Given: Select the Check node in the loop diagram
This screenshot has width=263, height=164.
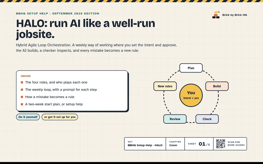Looking at the screenshot, I should coord(207,119).
